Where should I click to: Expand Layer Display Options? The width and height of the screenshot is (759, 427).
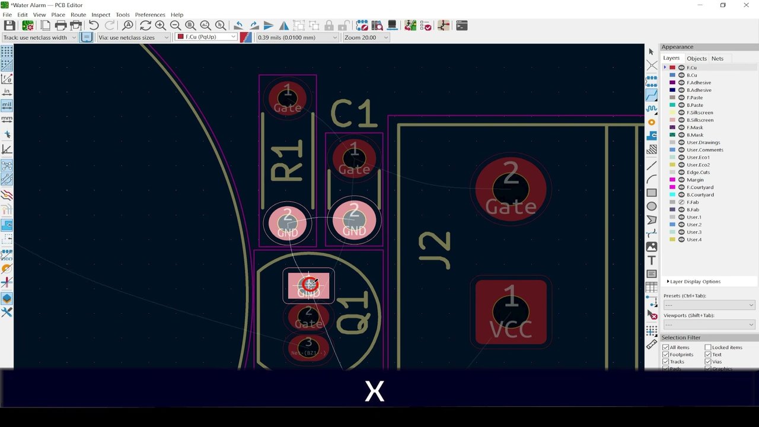(x=694, y=282)
